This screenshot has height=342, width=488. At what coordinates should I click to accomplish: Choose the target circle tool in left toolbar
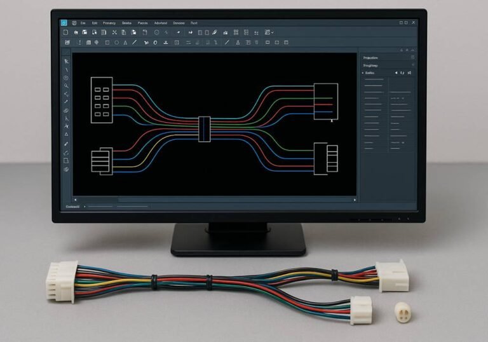coord(66,78)
